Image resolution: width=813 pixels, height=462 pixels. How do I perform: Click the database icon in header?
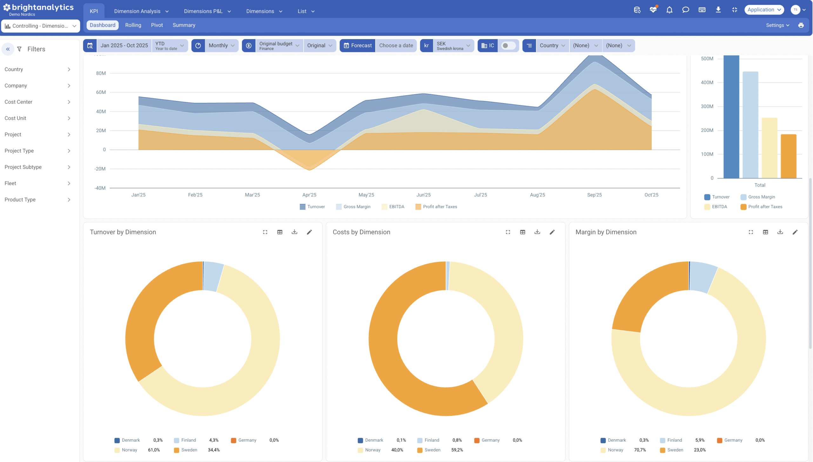click(637, 10)
